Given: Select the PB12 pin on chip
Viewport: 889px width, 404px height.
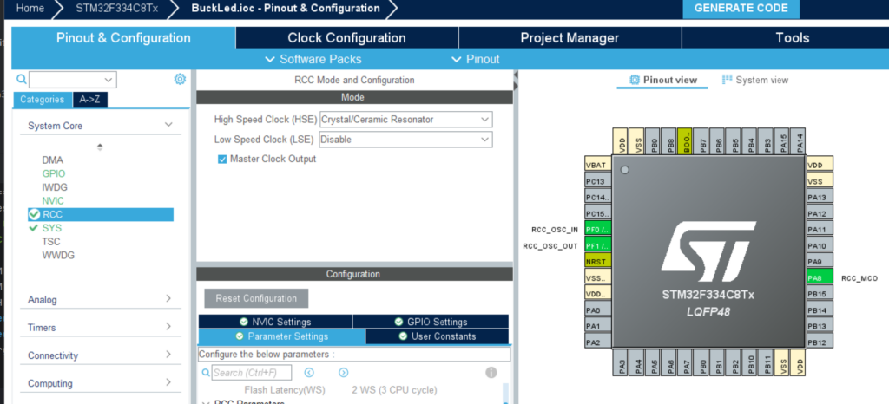Looking at the screenshot, I should pos(820,342).
